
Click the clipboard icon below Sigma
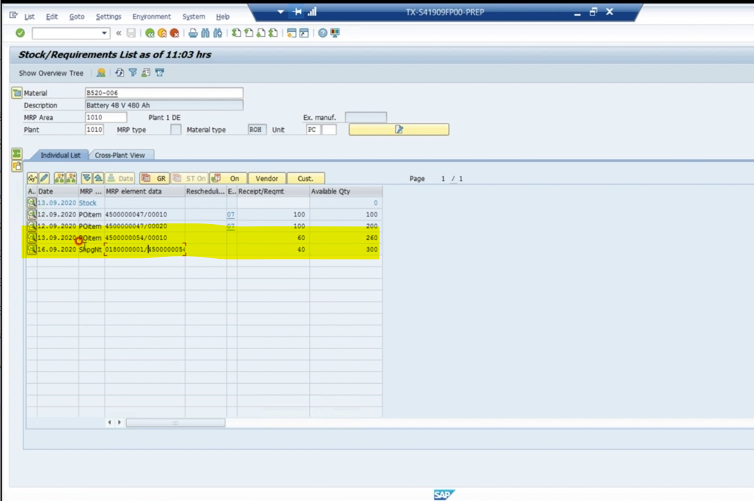tap(17, 167)
